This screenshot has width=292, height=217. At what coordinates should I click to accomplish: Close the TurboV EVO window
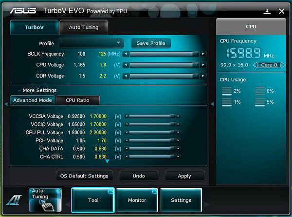(282, 11)
